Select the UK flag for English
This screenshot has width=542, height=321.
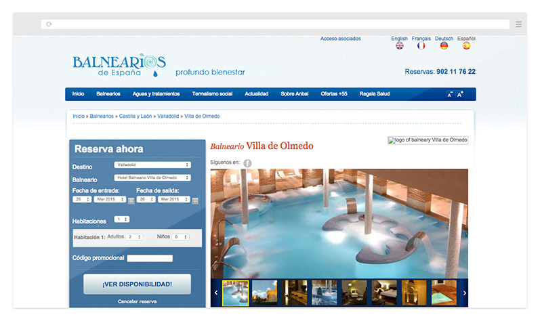click(399, 45)
